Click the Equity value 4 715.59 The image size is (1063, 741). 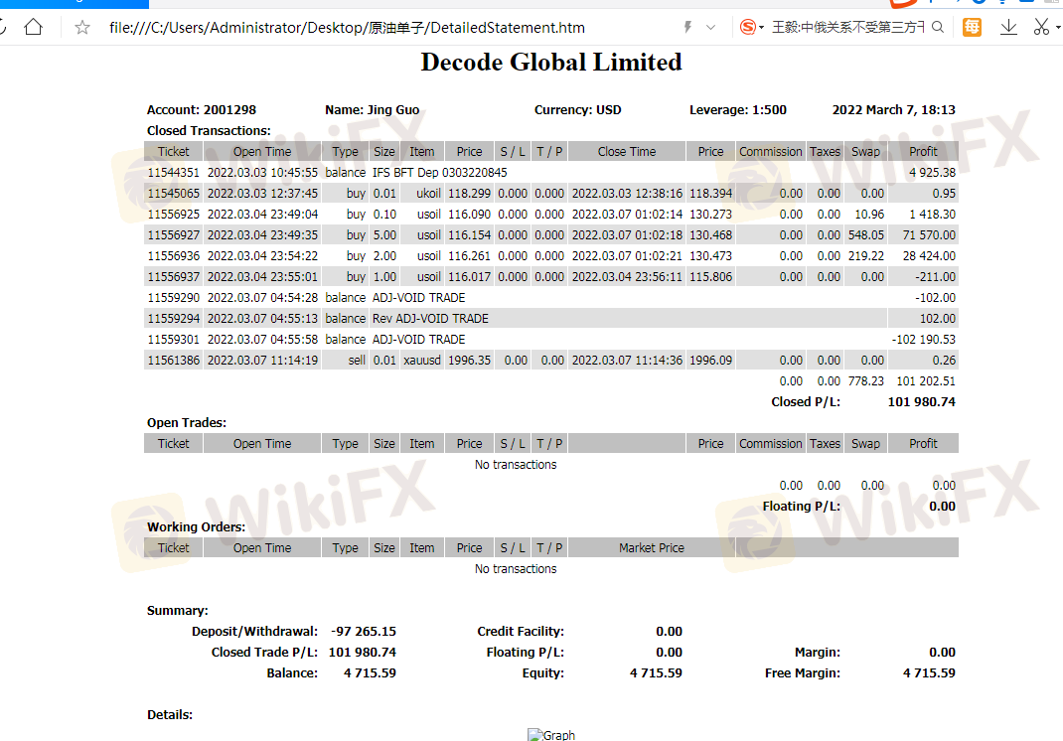[656, 673]
